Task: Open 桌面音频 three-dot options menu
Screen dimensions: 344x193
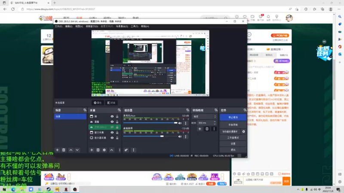Action: (186, 137)
